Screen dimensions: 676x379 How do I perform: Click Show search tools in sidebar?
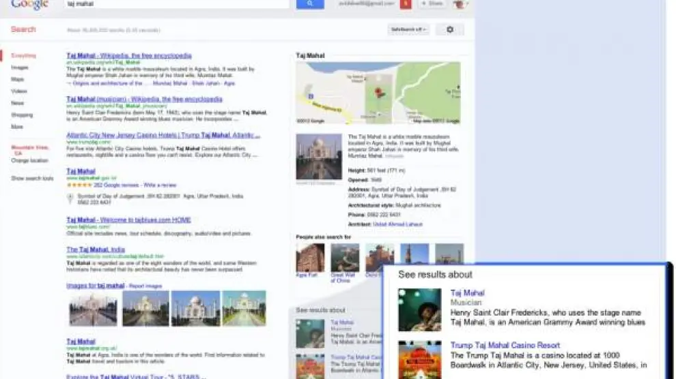coord(32,178)
